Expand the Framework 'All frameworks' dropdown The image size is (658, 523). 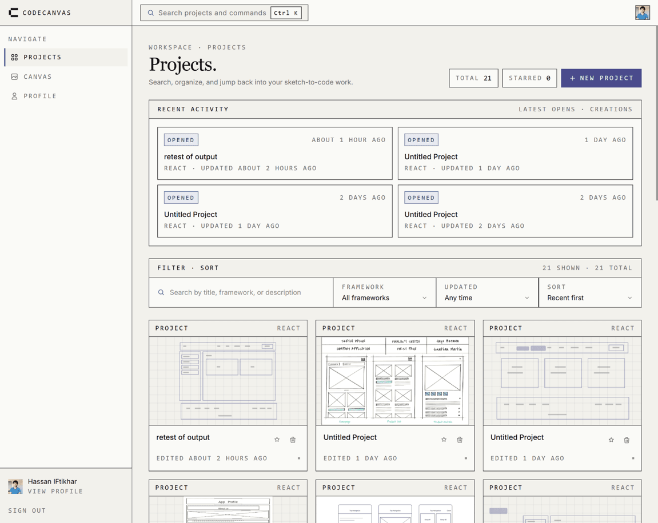[x=384, y=292]
